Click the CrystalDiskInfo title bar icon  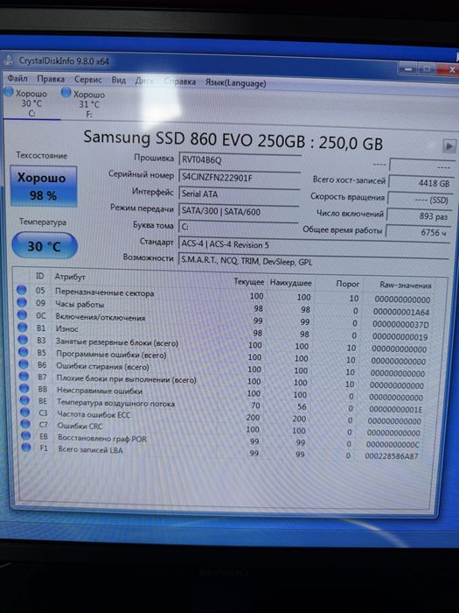tap(8, 60)
